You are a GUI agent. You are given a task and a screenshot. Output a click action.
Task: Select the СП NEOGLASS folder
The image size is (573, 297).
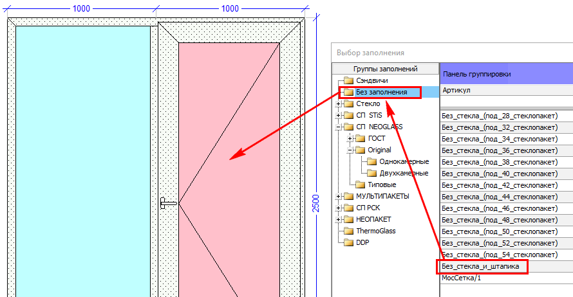[379, 127]
